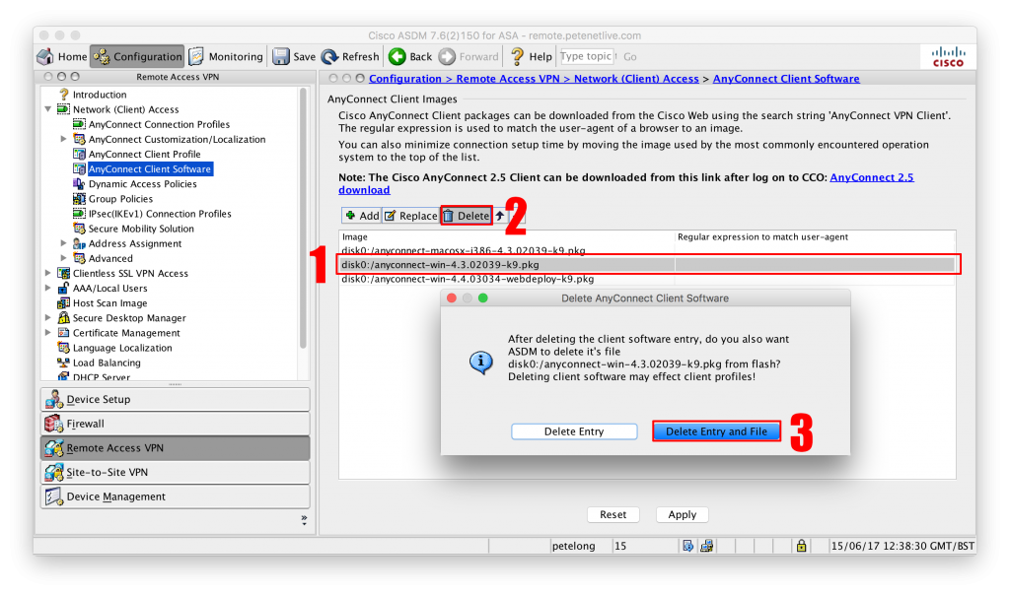This screenshot has height=595, width=1010.
Task: Open the Monitoring view
Action: tap(226, 56)
